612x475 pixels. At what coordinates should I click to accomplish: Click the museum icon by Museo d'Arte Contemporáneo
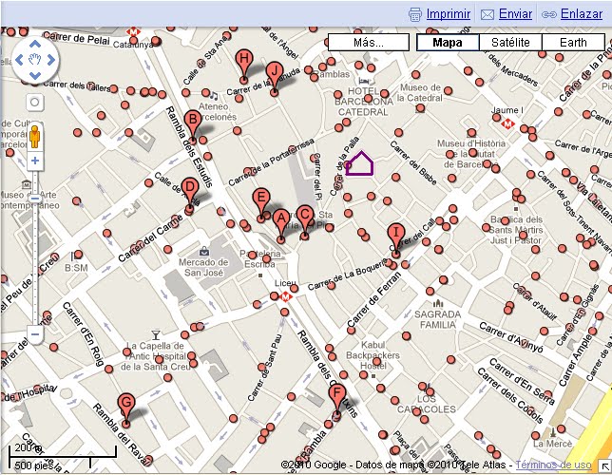(x=27, y=184)
